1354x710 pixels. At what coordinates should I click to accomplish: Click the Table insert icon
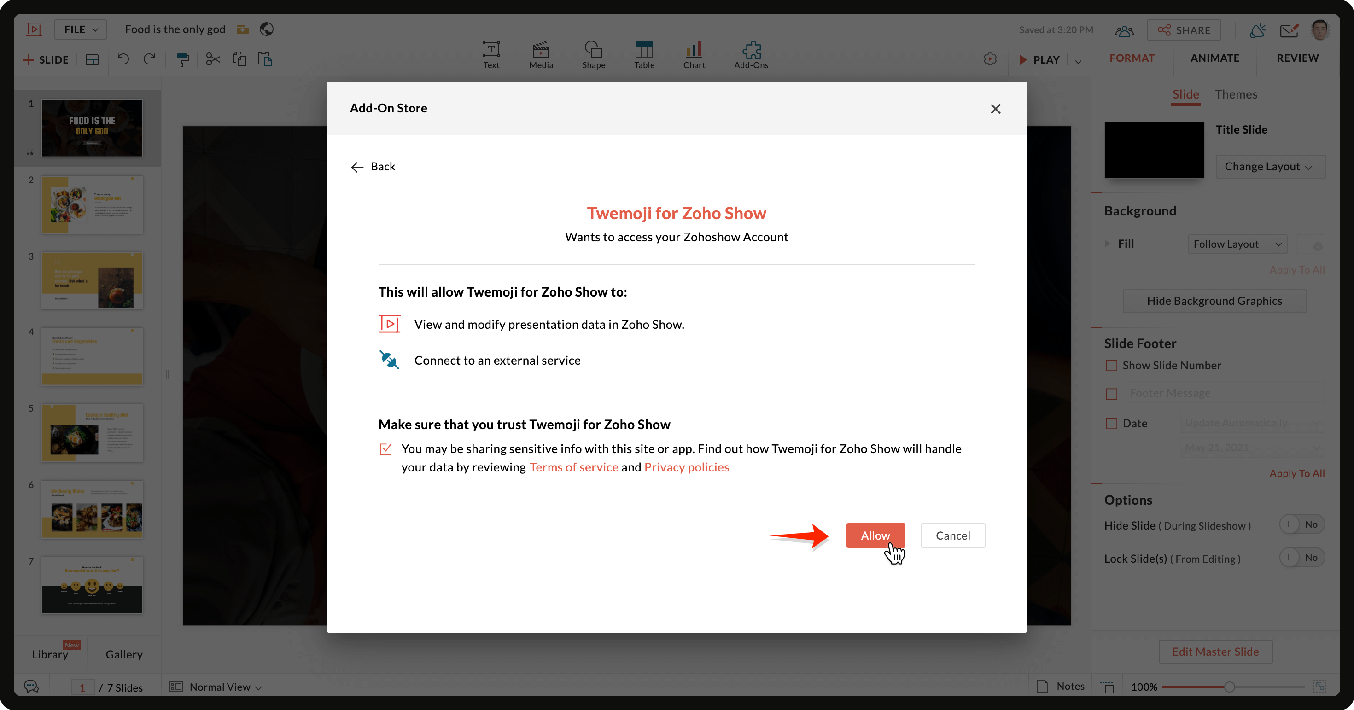[644, 55]
